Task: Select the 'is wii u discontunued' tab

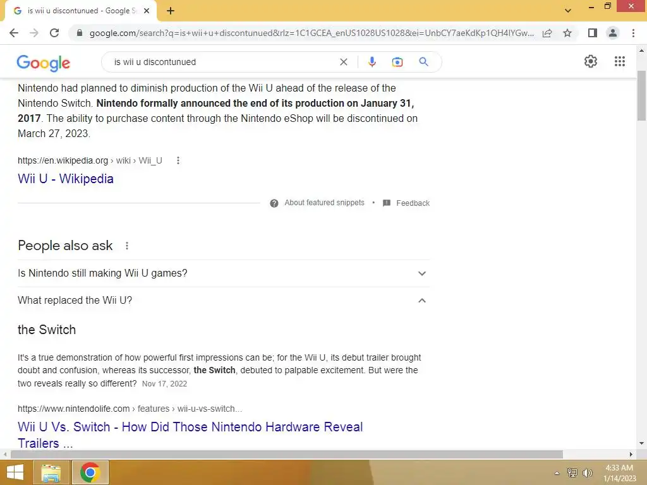Action: [x=81, y=11]
